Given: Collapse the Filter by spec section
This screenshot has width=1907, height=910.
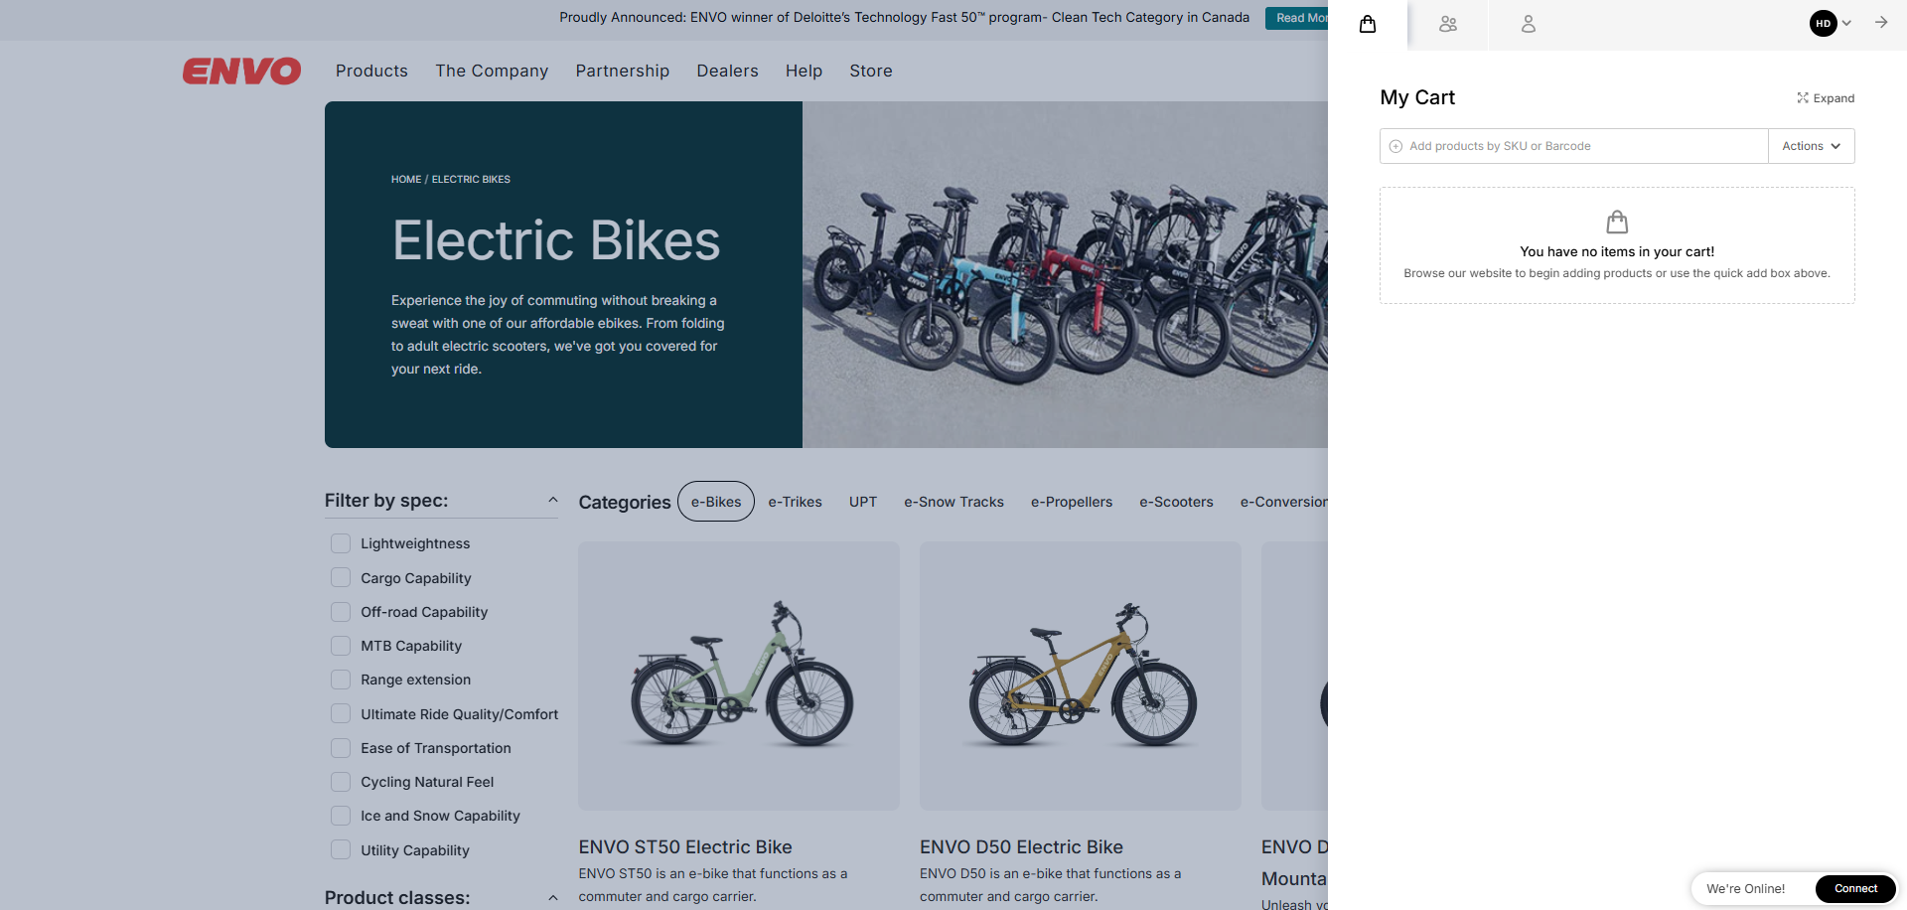Looking at the screenshot, I should pyautogui.click(x=553, y=501).
